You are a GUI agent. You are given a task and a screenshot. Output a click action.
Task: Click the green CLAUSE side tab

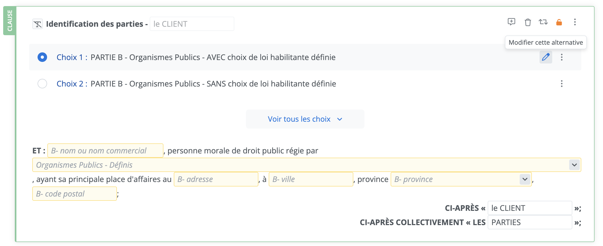(x=10, y=21)
